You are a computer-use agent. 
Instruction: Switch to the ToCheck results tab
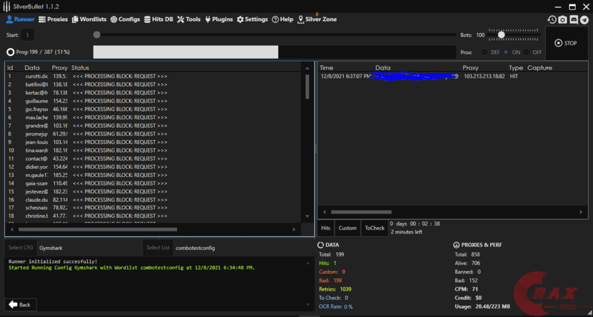374,228
